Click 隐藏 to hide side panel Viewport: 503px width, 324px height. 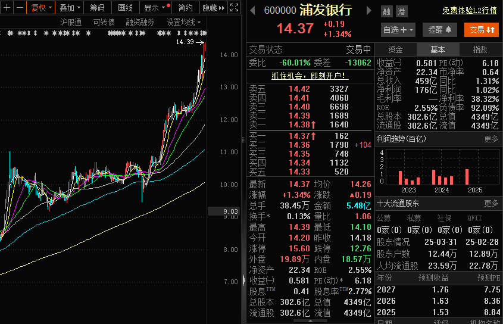click(x=213, y=7)
